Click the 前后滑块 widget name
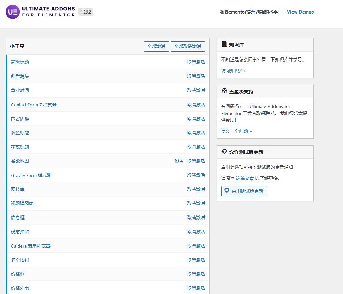This screenshot has height=294, width=343. point(20,77)
